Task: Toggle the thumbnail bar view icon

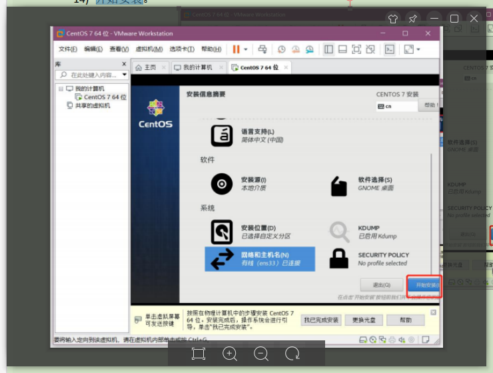Action: click(x=342, y=49)
